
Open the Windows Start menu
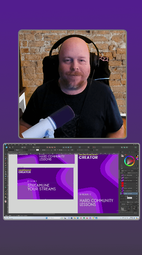tap(47, 218)
